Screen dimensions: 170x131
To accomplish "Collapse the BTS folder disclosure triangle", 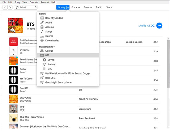I will [x=39, y=55].
